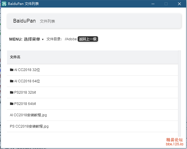Click folder icon of AI CC2018 64位
Image resolution: width=187 pixels, height=149 pixels.
coord(12,81)
